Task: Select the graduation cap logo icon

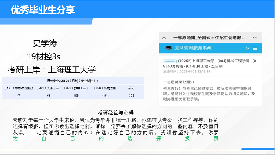Action: pyautogui.click(x=169, y=48)
